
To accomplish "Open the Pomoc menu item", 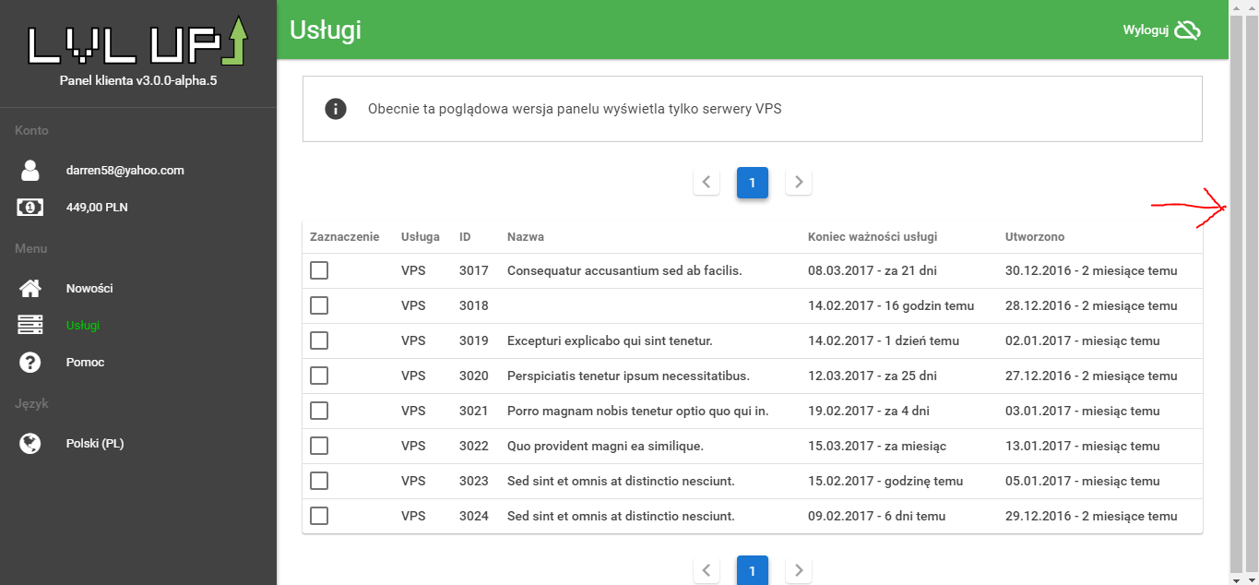I will point(85,363).
